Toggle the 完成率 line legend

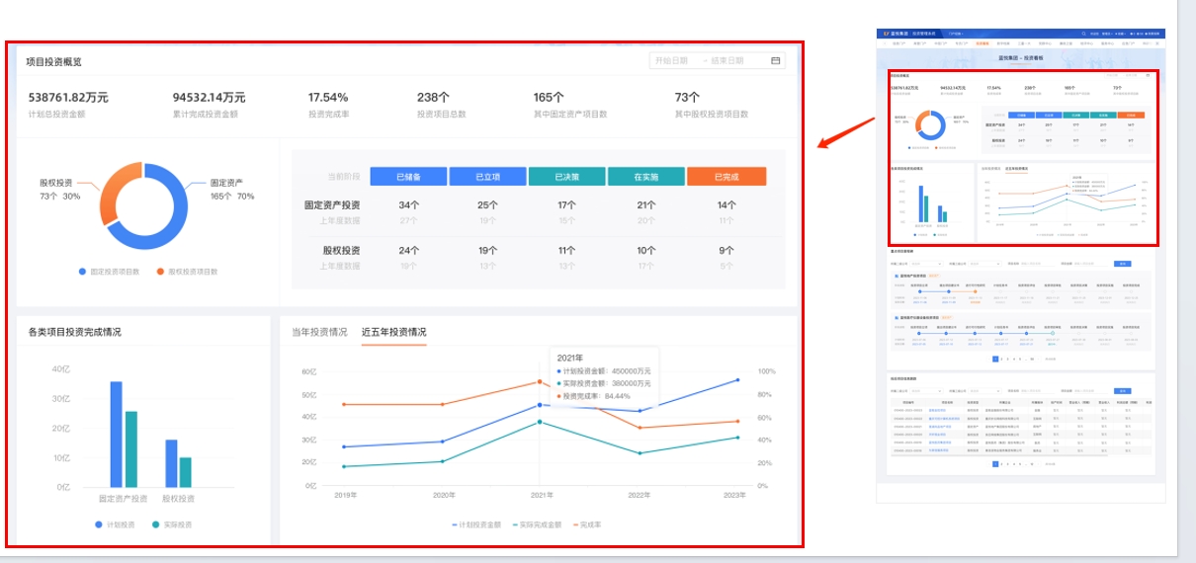pos(585,524)
